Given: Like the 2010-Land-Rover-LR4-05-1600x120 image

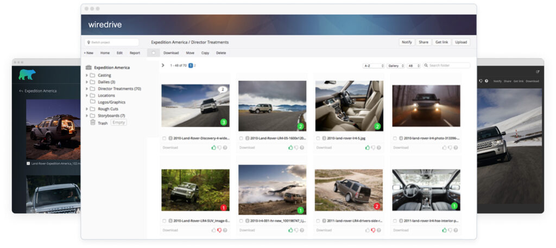Looking at the screenshot, I should pyautogui.click(x=290, y=148).
